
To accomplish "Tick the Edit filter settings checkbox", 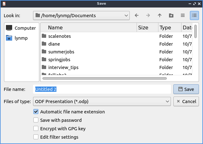I will [36, 137].
